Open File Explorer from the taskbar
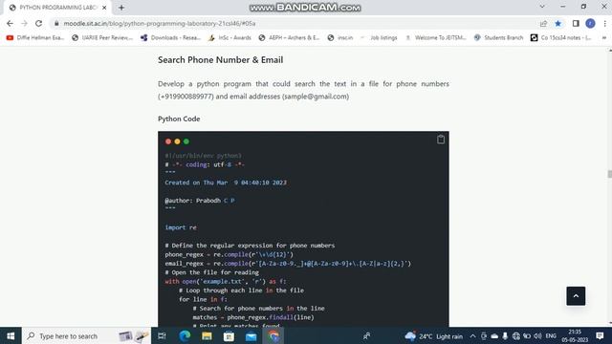Viewport: 612px width, 344px height. pos(207,335)
